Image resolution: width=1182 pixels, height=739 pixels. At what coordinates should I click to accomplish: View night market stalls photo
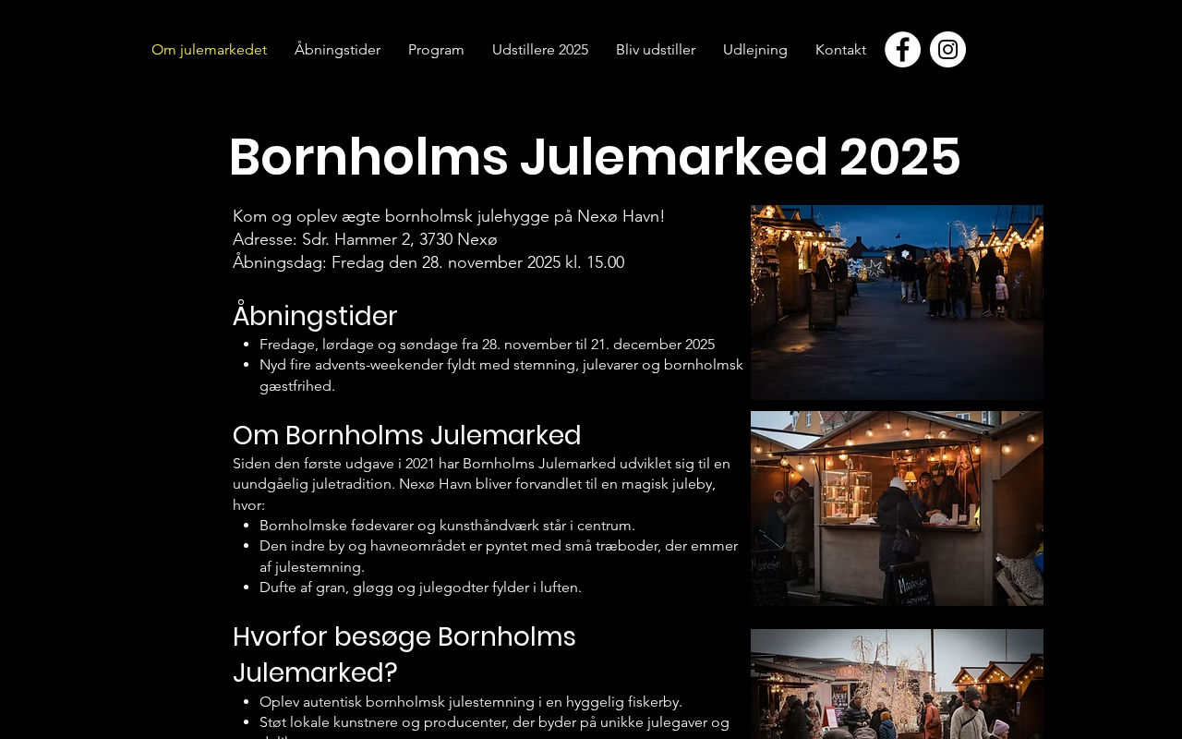pyautogui.click(x=897, y=302)
